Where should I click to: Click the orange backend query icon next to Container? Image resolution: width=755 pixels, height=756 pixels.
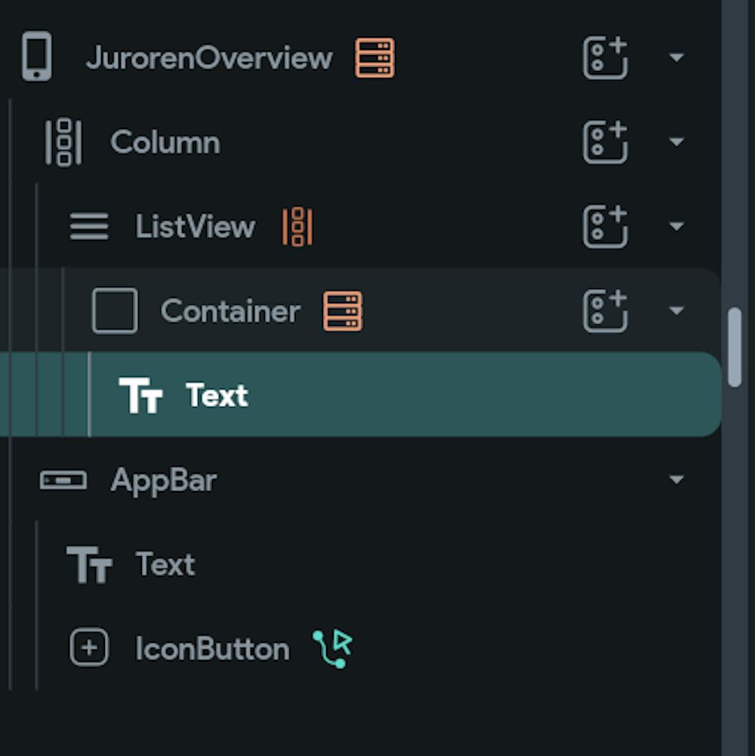click(343, 311)
